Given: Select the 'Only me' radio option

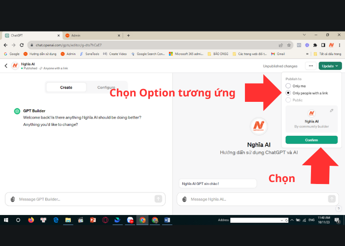Looking at the screenshot, I should 288,86.
